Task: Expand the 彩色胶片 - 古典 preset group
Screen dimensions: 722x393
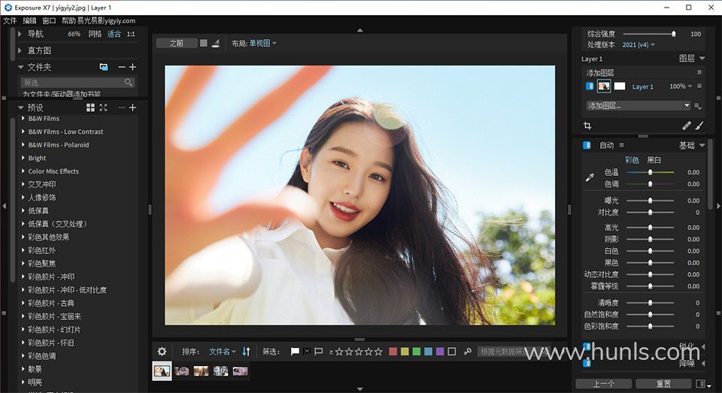Action: tap(23, 303)
